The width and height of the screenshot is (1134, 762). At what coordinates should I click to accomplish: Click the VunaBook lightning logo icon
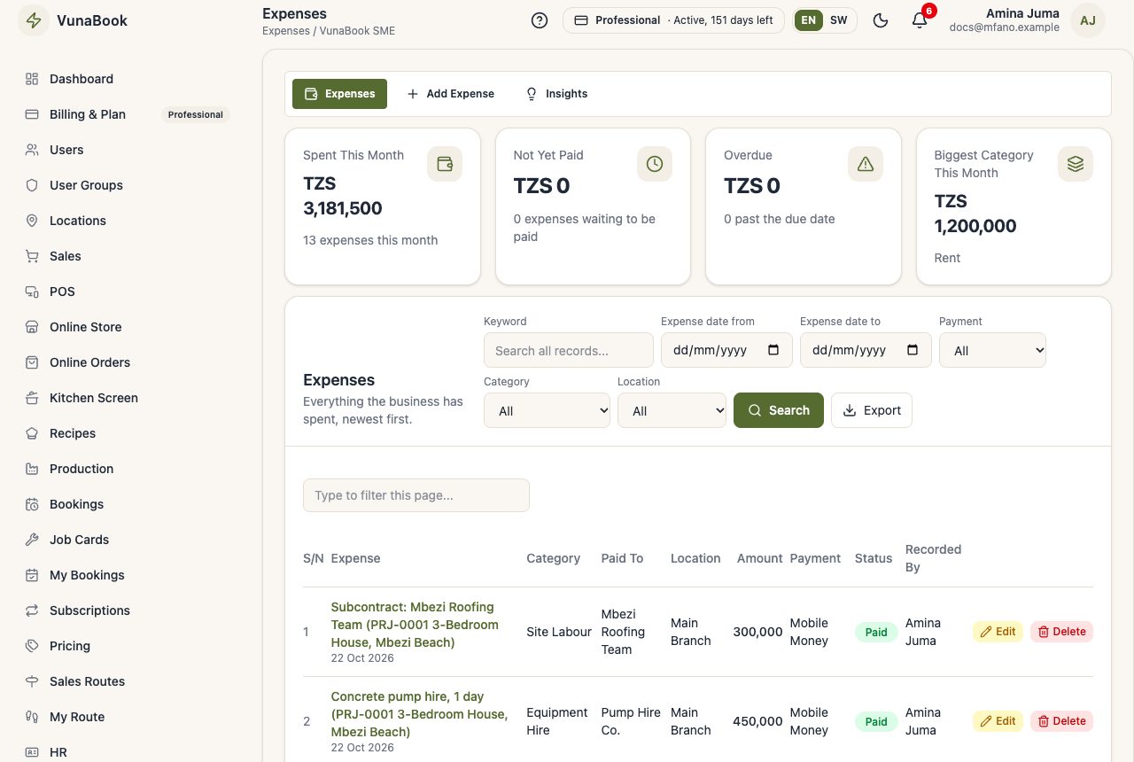[34, 20]
